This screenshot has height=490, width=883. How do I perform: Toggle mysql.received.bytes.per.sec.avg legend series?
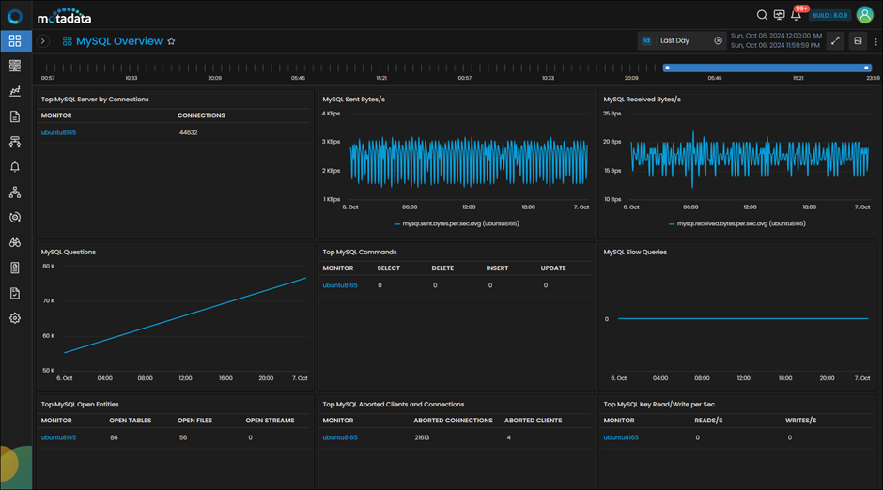pyautogui.click(x=737, y=224)
